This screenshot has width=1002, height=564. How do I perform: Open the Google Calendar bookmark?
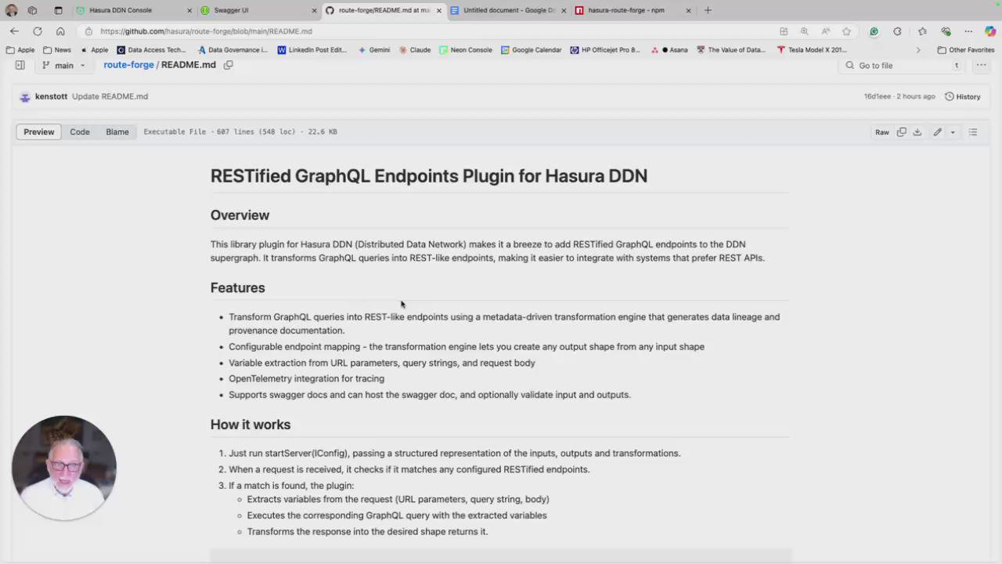[532, 50]
